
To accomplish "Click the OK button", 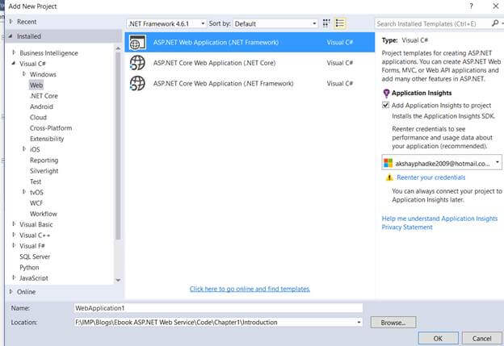I will pos(438,338).
